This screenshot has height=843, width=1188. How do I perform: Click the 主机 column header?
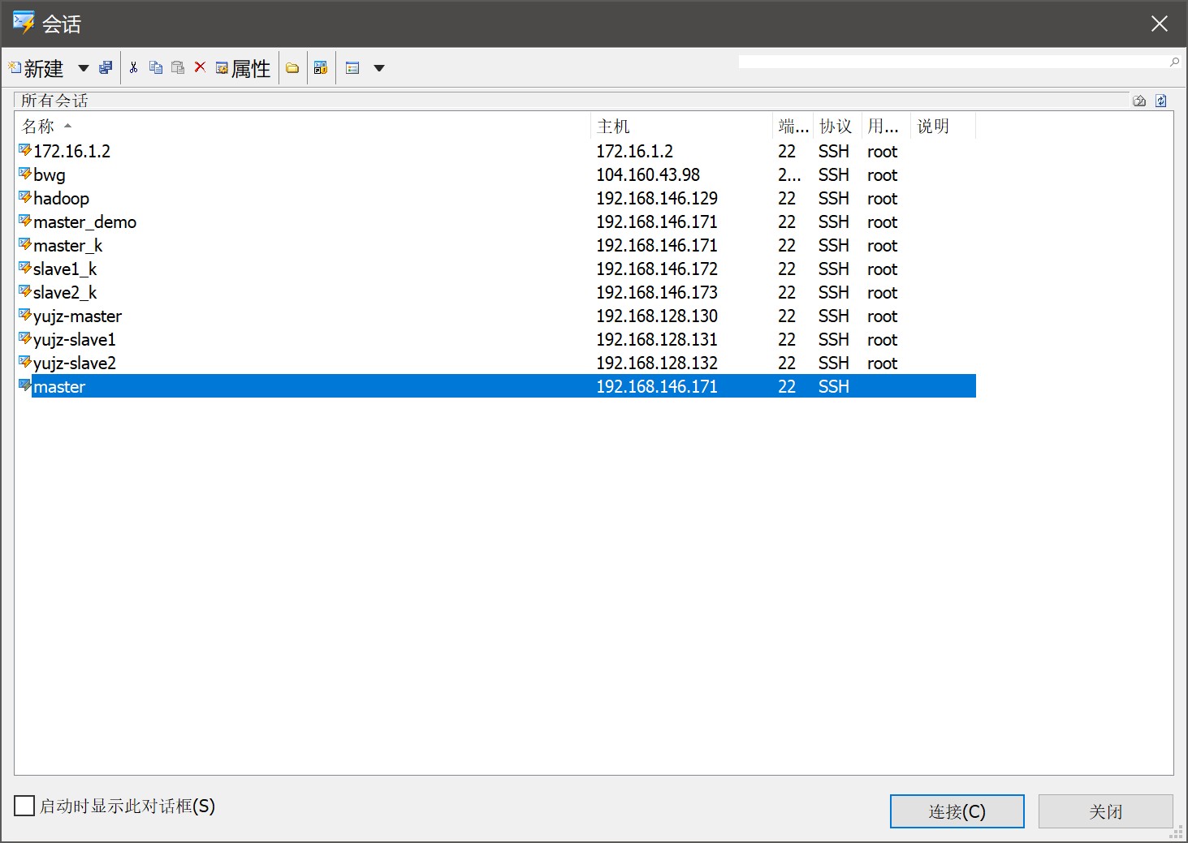pos(613,127)
